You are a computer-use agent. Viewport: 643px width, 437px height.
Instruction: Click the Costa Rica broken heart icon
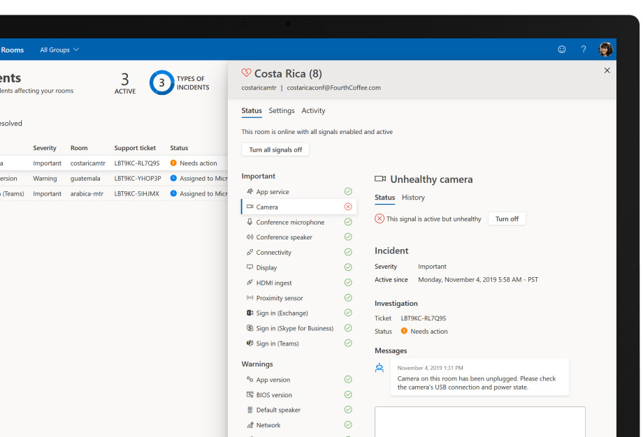246,73
